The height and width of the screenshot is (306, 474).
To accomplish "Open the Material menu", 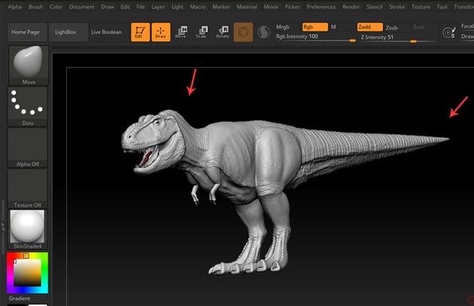I will (247, 7).
